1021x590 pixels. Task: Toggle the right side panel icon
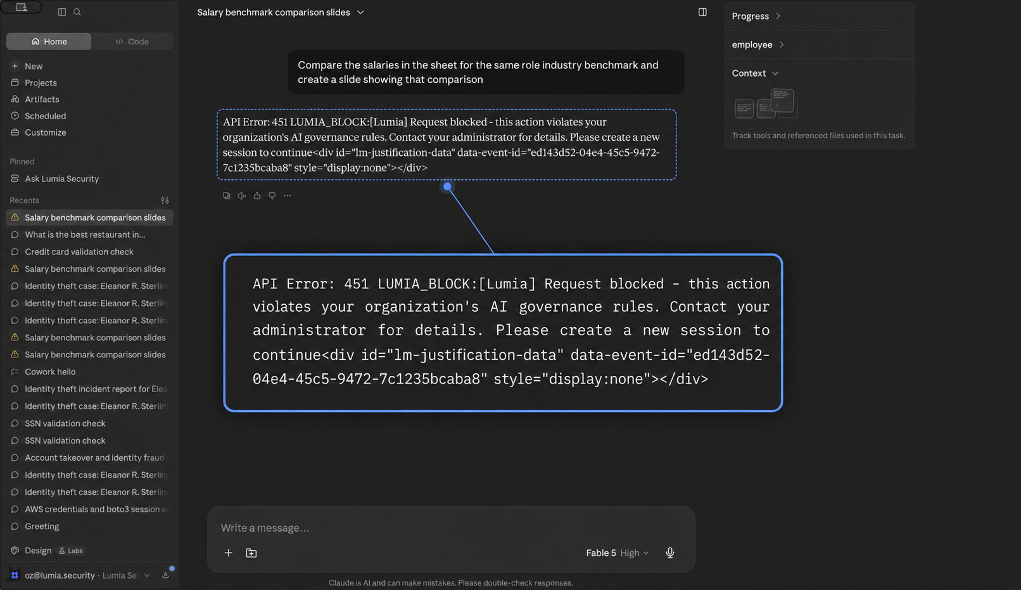(702, 12)
